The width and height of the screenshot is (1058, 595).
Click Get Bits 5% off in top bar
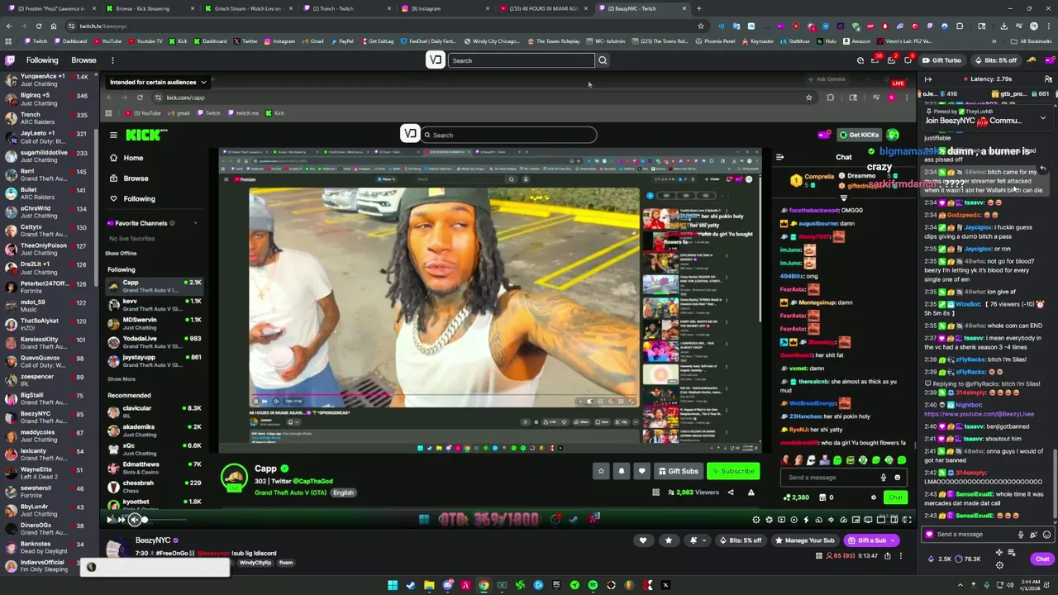(995, 60)
